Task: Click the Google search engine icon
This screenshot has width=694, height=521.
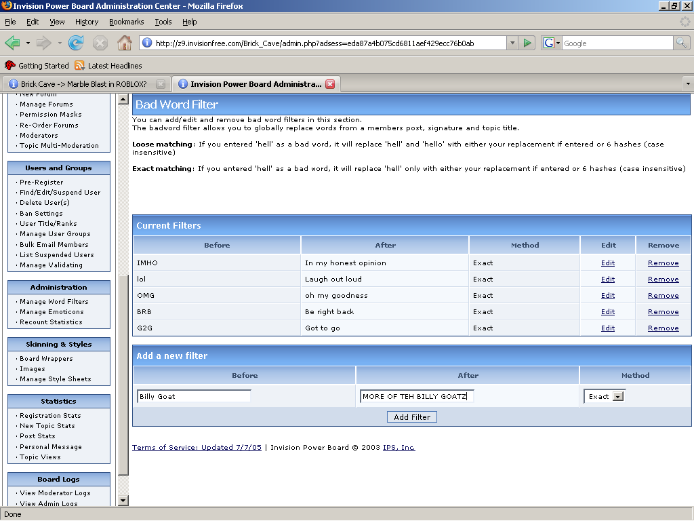Action: point(548,43)
